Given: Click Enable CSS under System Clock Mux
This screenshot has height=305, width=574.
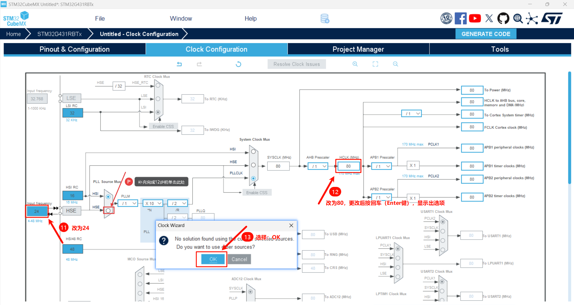Looking at the screenshot, I should 257,193.
